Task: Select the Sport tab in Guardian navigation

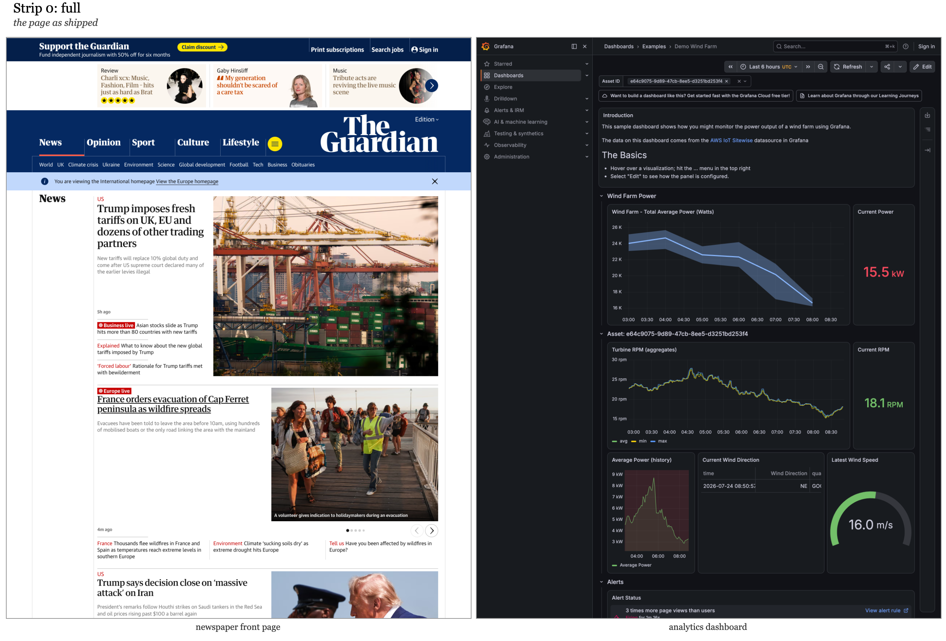Action: 143,143
